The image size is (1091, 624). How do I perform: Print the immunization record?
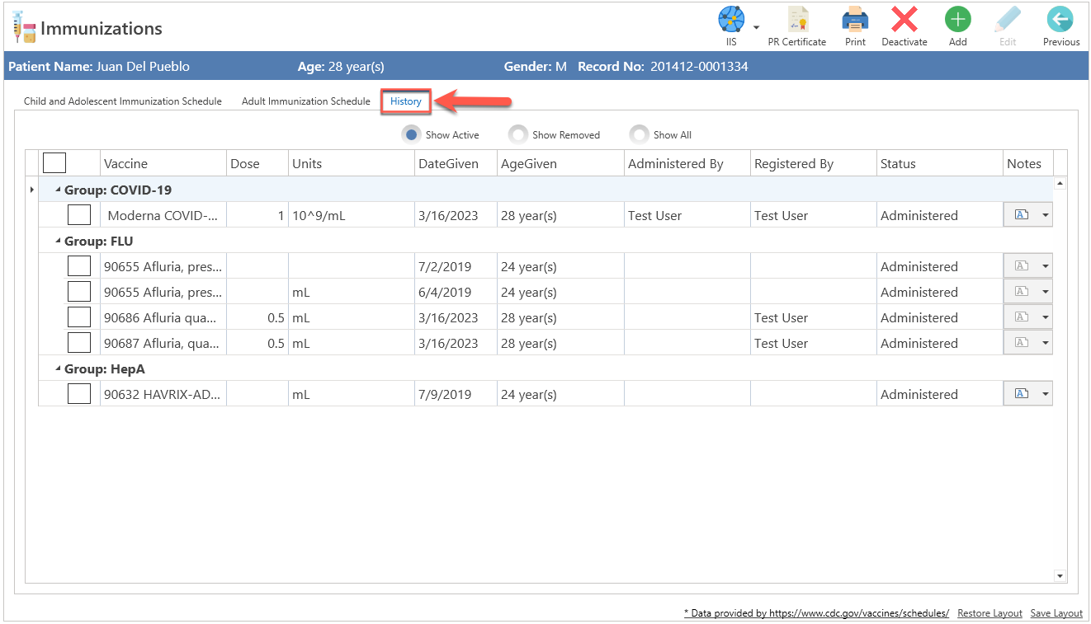[x=855, y=26]
